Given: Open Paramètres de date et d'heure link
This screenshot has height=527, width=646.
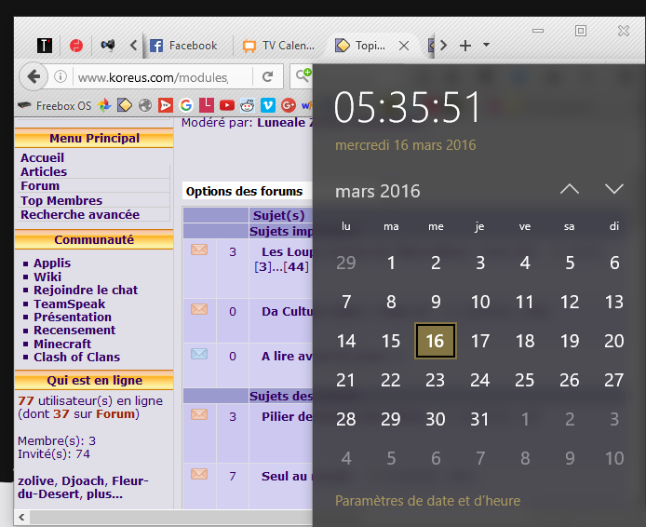Looking at the screenshot, I should point(427,501).
